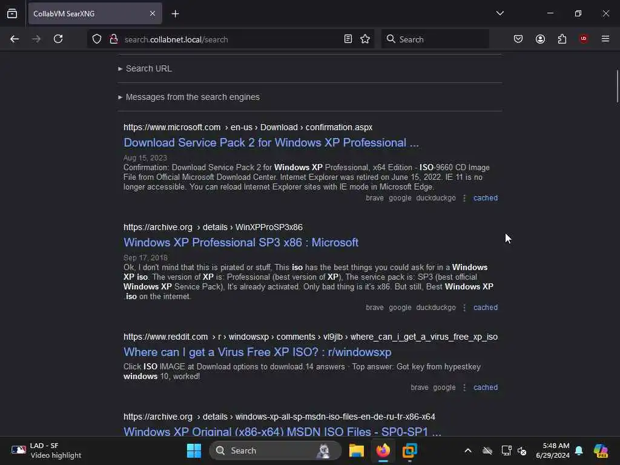This screenshot has height=465, width=620.
Task: Open Where can I get a Virus Free XP ISO link
Action: tap(257, 352)
